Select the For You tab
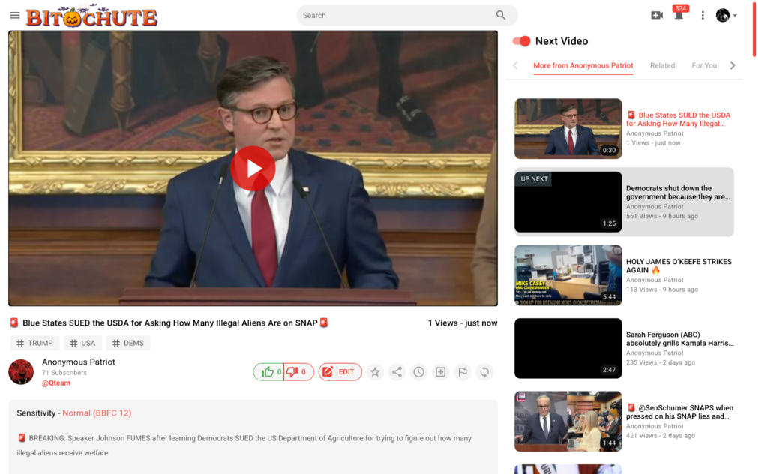Screen dimensions: 758x474 [x=704, y=66]
